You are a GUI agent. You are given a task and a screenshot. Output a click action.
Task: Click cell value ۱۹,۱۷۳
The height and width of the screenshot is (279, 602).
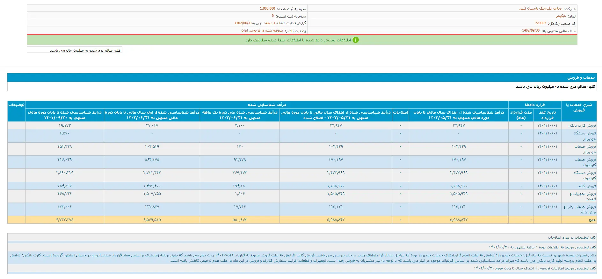pyautogui.click(x=65, y=125)
